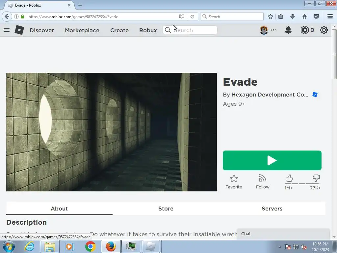Go to Firefox home page icon
This screenshot has height=253, width=337.
304,16
